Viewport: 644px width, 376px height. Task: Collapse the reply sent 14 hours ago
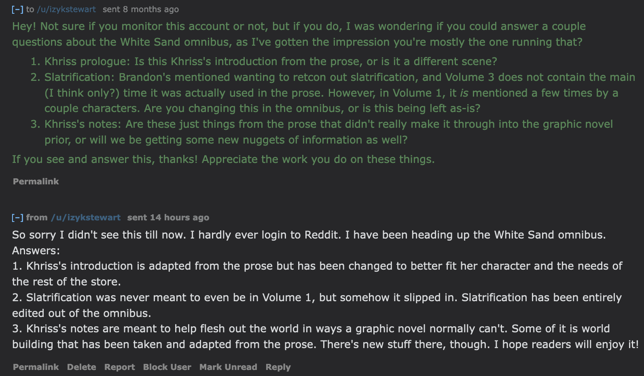click(x=17, y=218)
